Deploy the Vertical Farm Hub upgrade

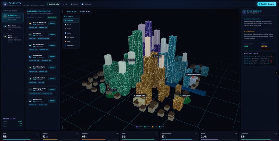[x=52, y=79]
